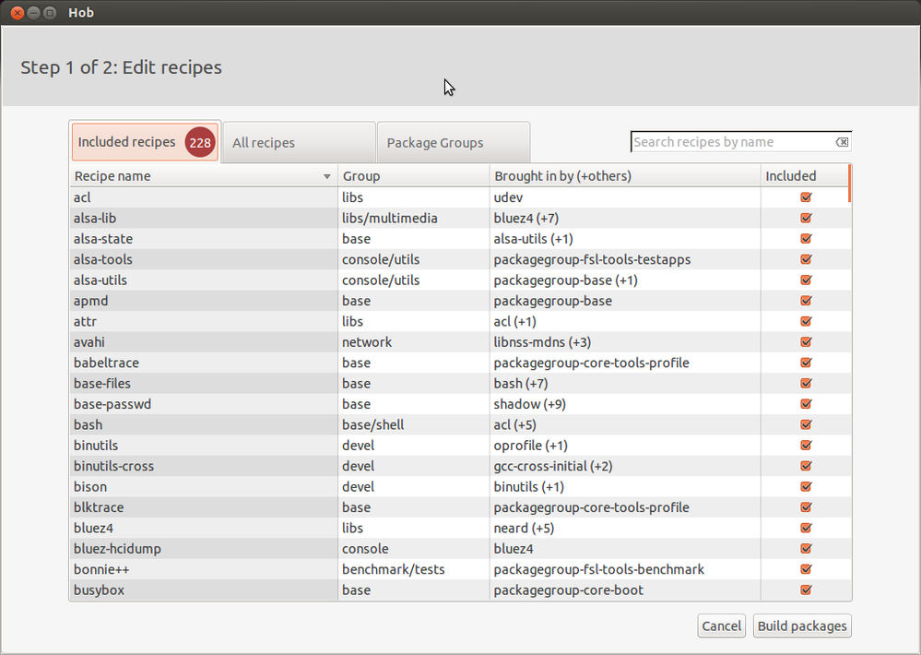Uncheck the alsa-lib Included checkbox

[806, 218]
